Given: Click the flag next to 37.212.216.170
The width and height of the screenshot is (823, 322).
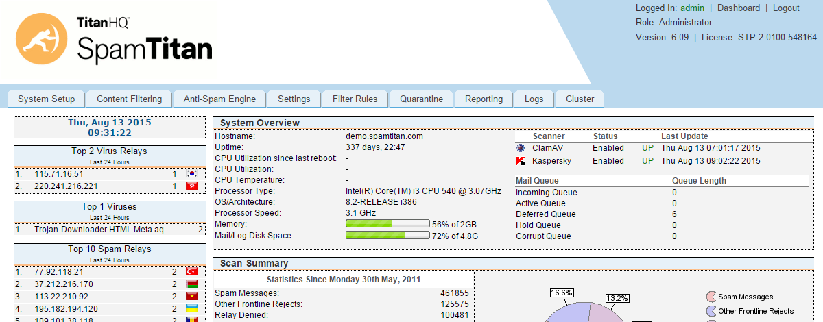Looking at the screenshot, I should [192, 284].
